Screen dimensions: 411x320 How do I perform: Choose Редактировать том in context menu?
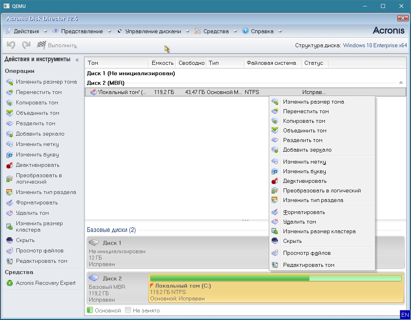coord(322,265)
